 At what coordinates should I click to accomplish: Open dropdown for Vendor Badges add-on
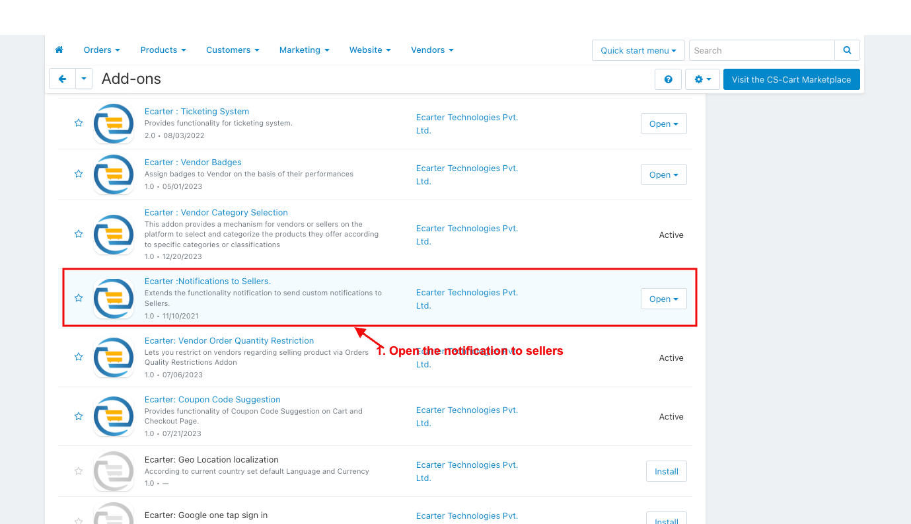tap(664, 174)
